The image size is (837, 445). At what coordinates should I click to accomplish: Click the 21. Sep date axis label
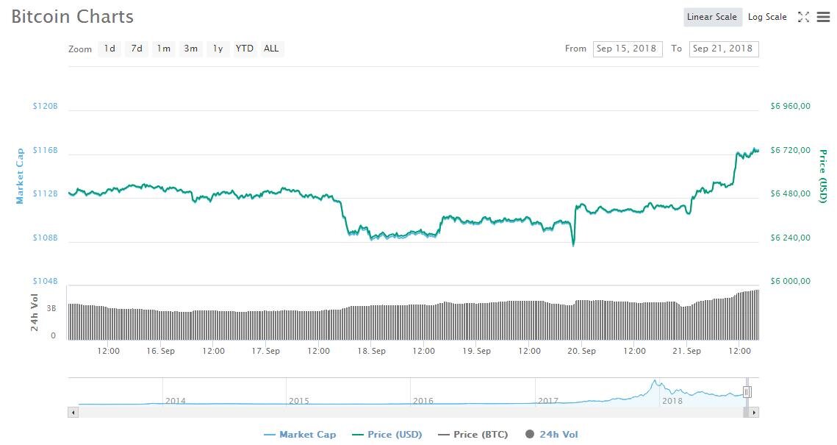tap(686, 351)
